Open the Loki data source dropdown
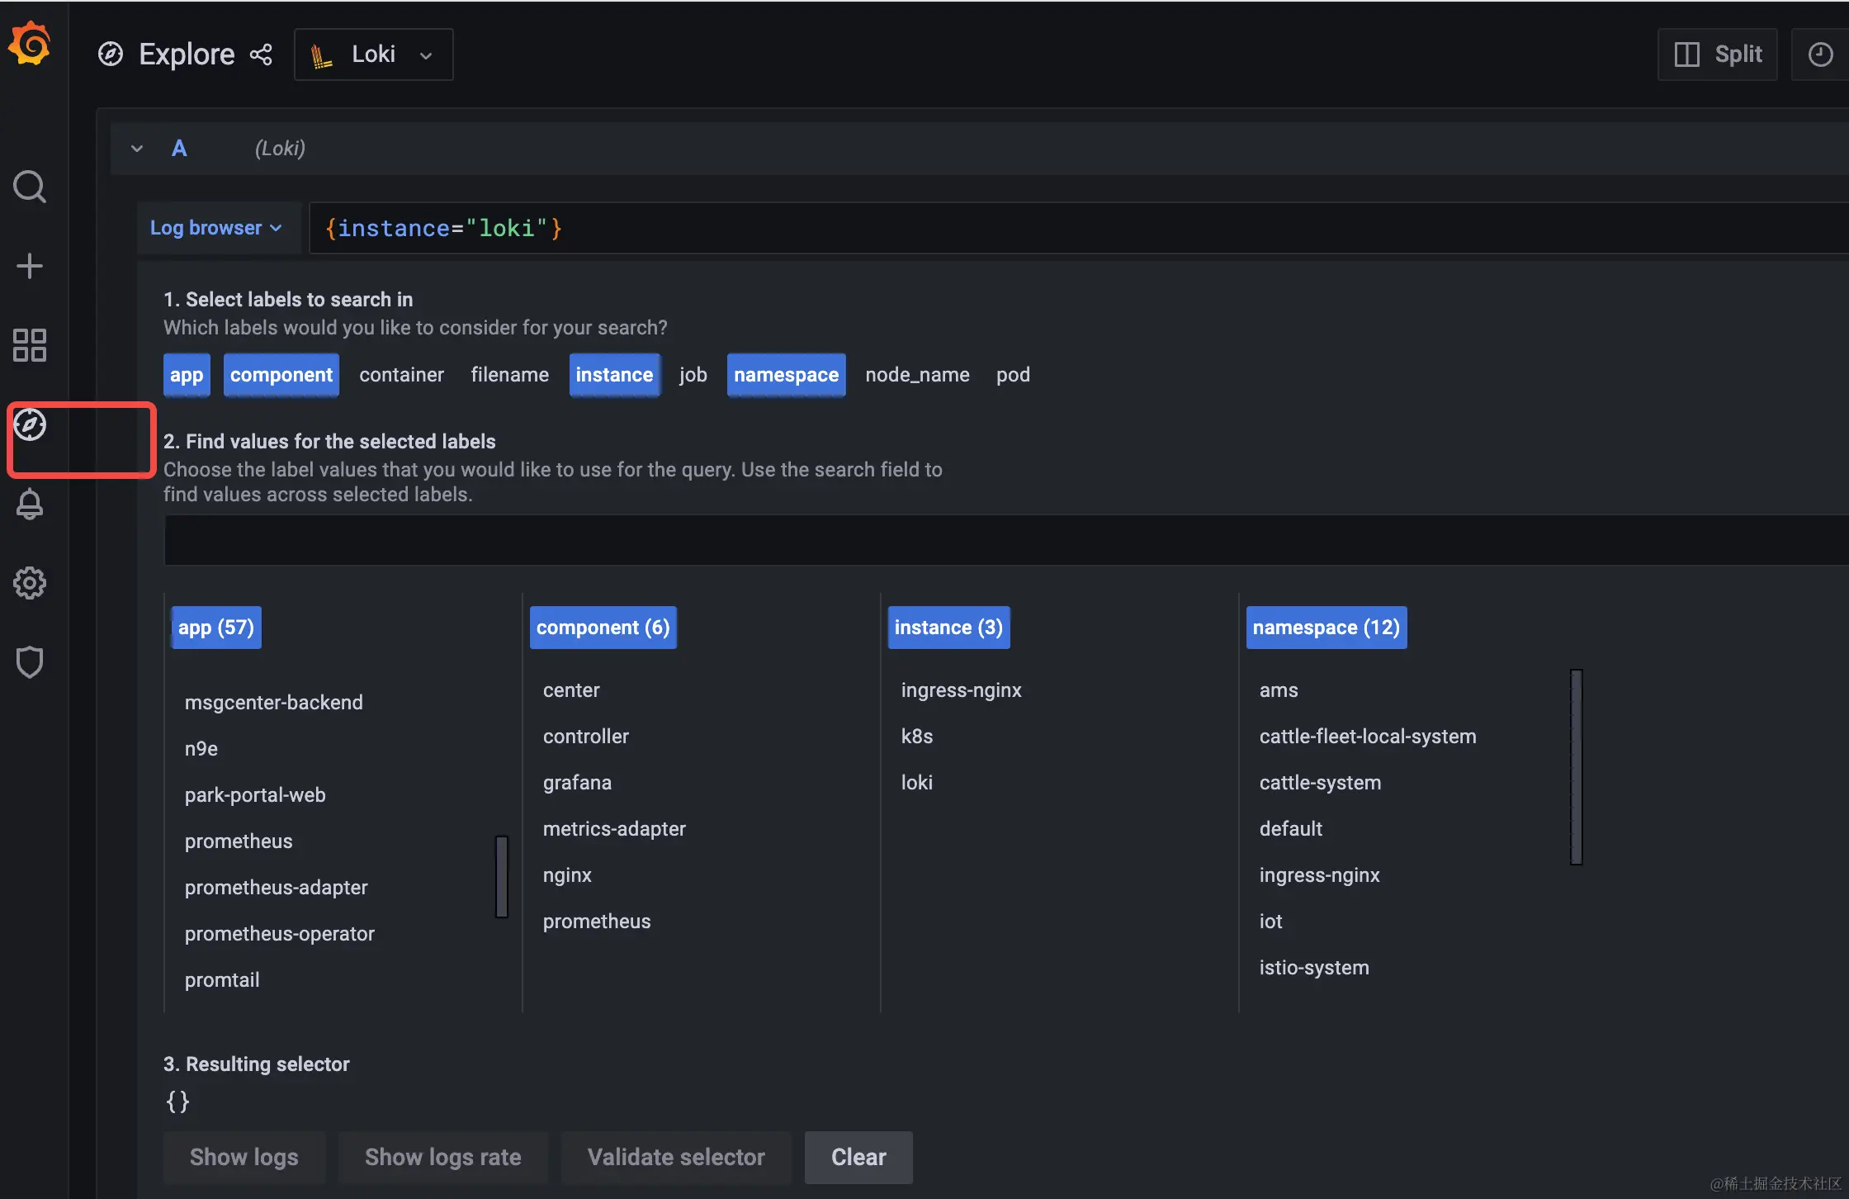Viewport: 1849px width, 1199px height. (x=373, y=54)
